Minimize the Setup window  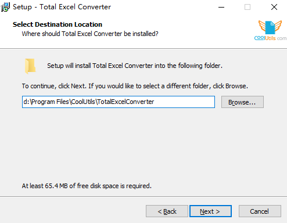221,7
